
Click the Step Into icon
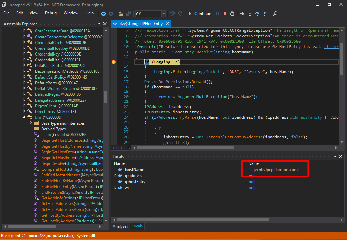(x=250, y=14)
